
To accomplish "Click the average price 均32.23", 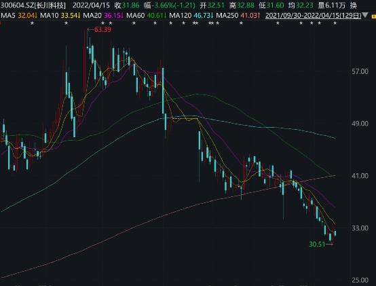I will (x=301, y=5).
